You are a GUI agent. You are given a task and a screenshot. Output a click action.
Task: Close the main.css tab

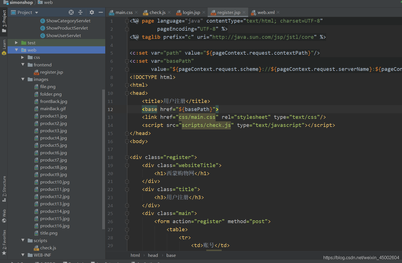click(x=136, y=12)
